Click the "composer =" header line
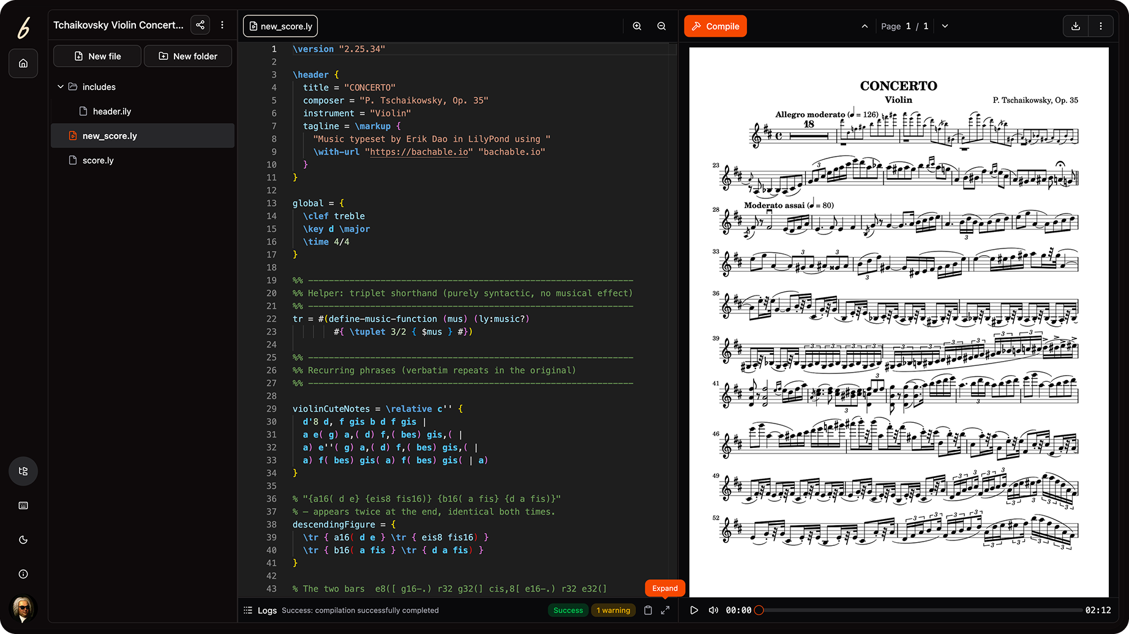 (396, 100)
